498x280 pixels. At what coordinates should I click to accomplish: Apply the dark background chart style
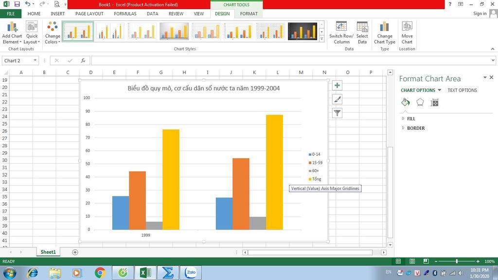pos(302,31)
